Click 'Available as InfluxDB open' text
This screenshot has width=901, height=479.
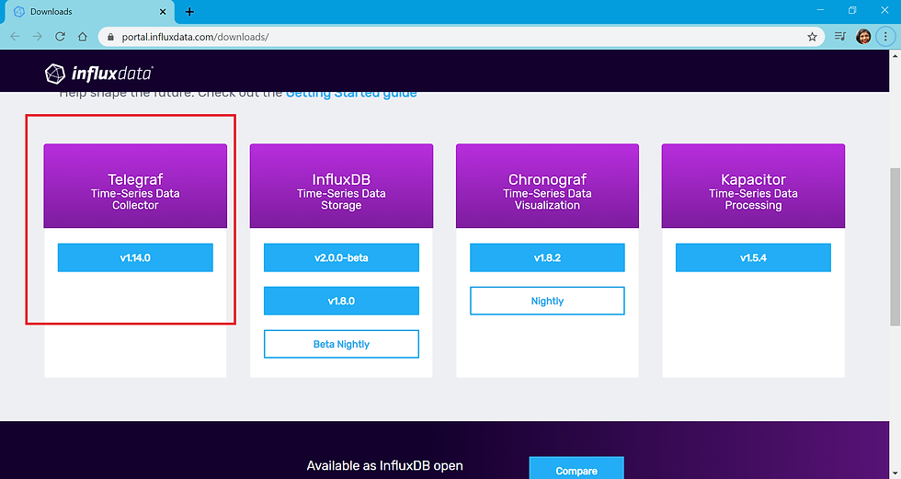pos(385,466)
